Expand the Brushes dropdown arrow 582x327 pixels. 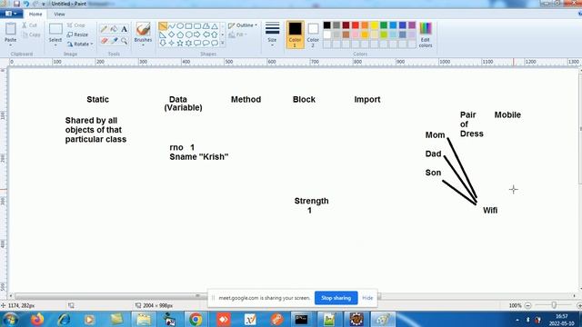pos(143,45)
